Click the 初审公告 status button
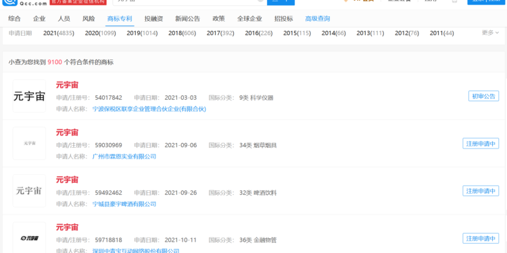The image size is (507, 253). click(484, 96)
